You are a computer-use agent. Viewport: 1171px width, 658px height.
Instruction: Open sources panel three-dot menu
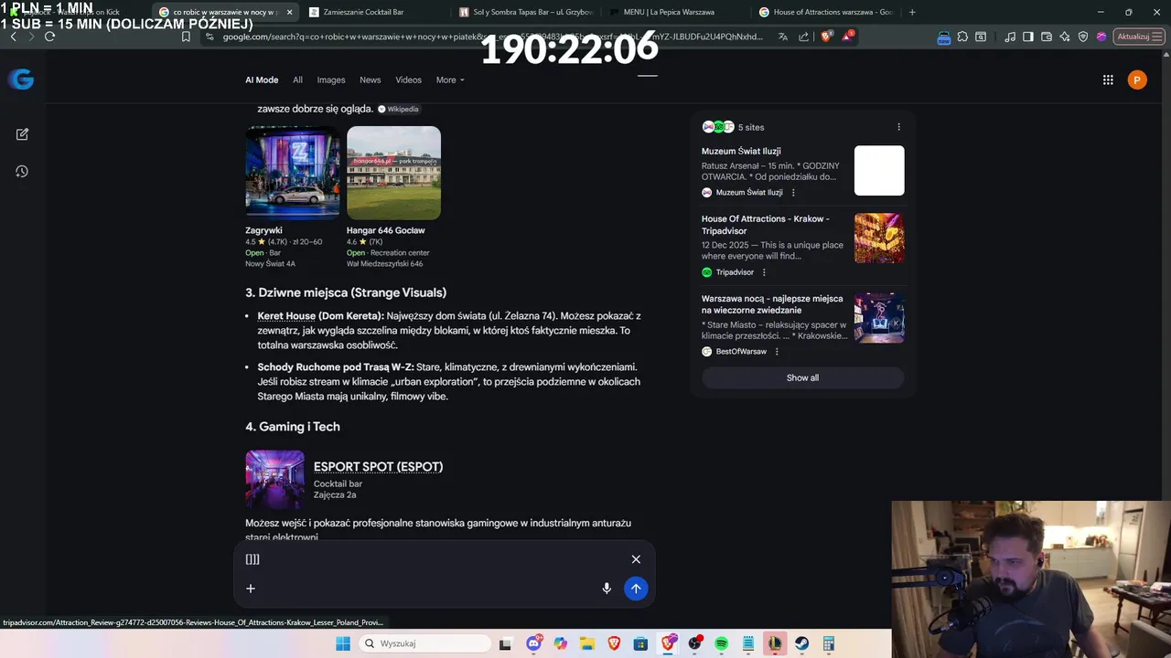[x=898, y=127]
